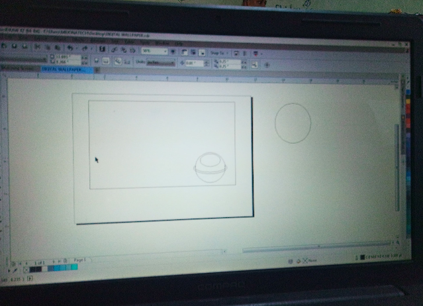Expand the document palette flyout arrow
The image size is (423, 306).
[9, 271]
